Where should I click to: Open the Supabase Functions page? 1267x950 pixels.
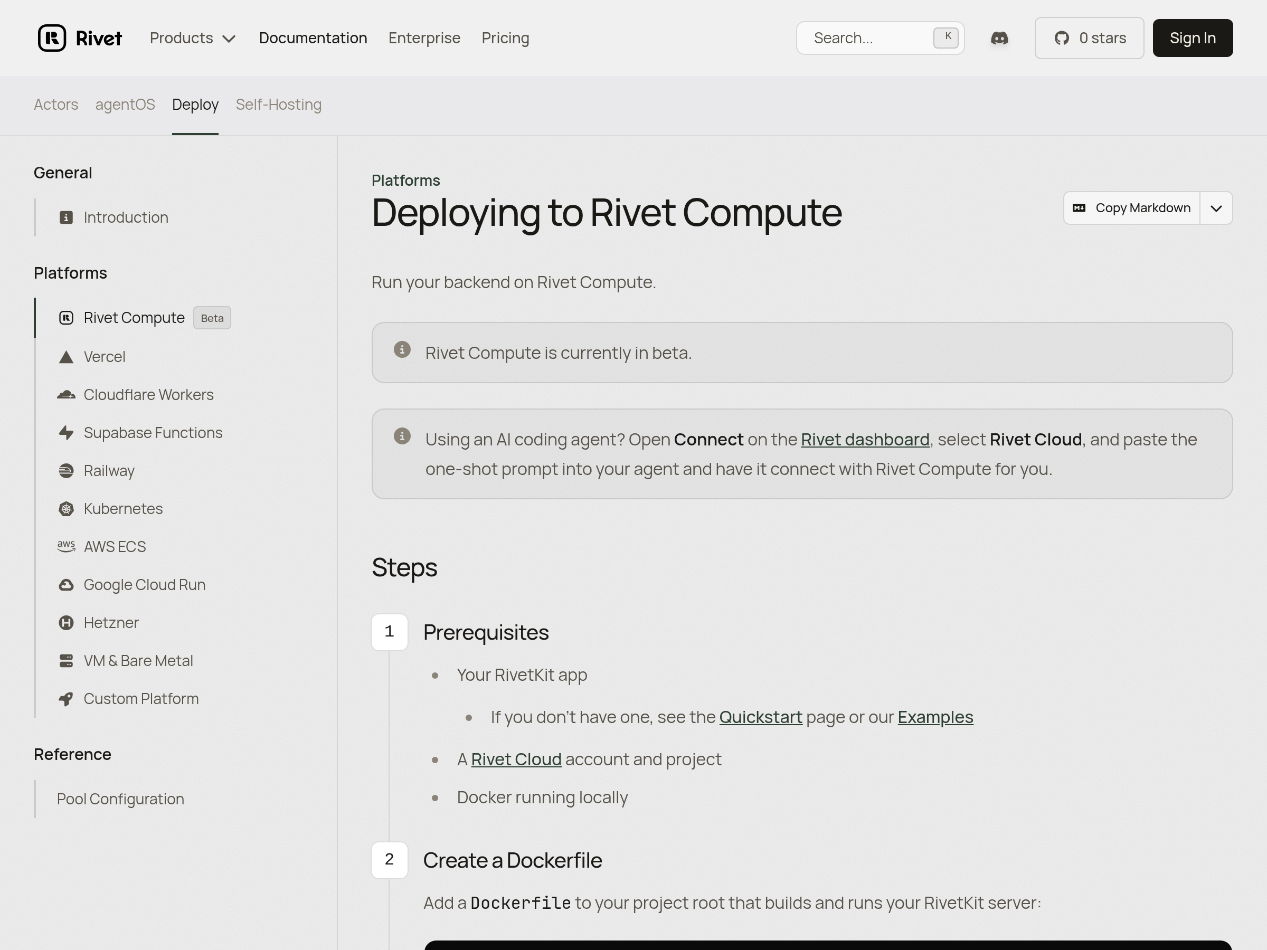[153, 433]
